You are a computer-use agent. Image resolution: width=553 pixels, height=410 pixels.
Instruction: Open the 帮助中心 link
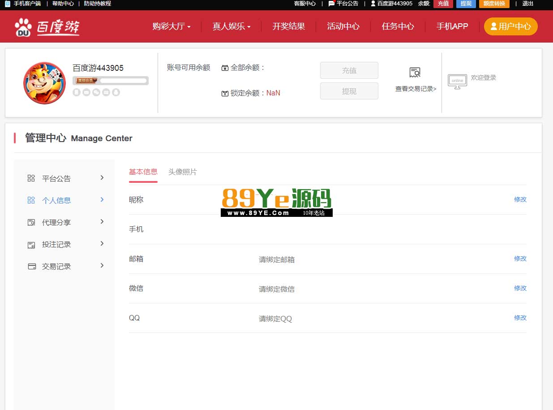tap(63, 4)
